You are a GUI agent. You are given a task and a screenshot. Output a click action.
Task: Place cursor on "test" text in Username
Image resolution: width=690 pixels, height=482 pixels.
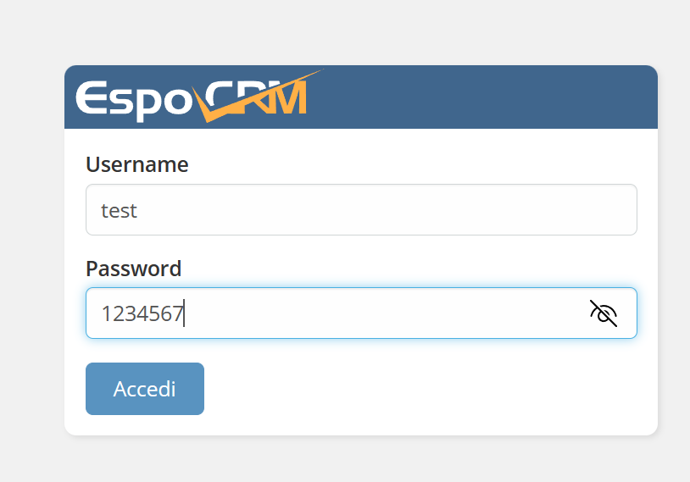coord(119,210)
